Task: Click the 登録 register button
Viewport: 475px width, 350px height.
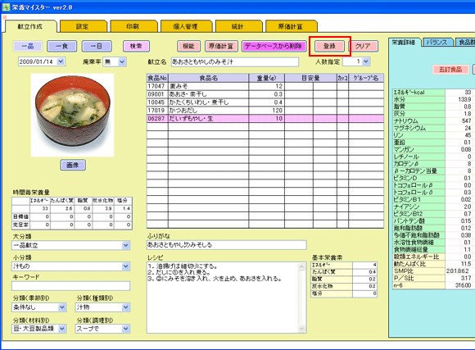Action: [329, 46]
